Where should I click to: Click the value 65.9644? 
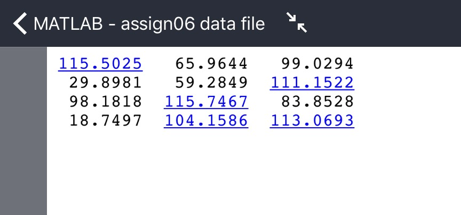pos(211,64)
